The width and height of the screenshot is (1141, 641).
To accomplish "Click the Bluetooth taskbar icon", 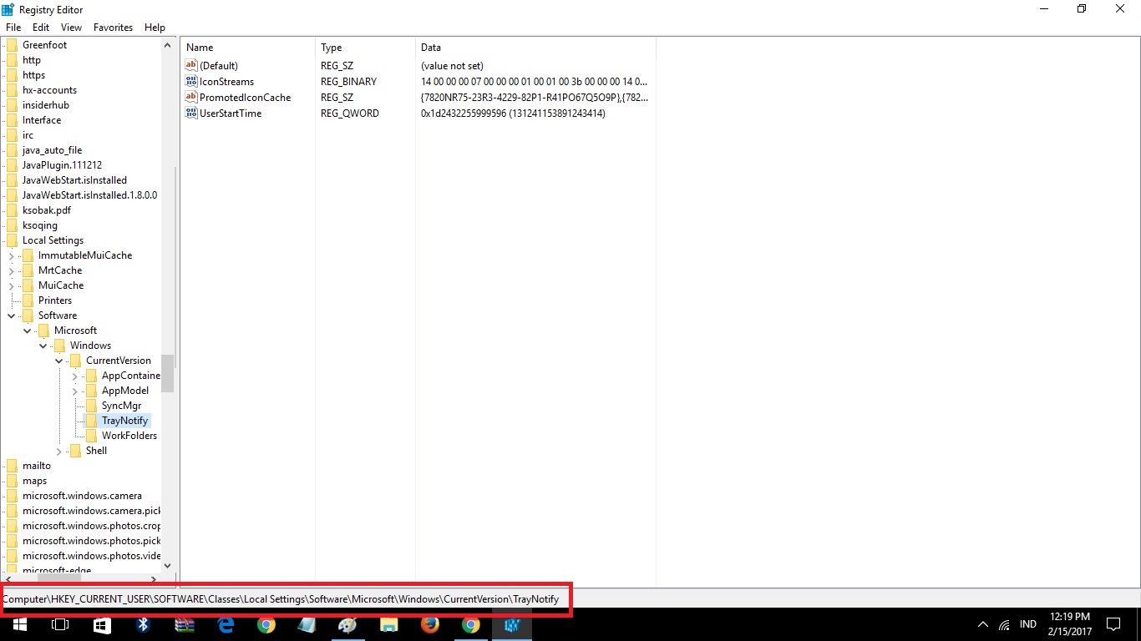I will coord(143,624).
